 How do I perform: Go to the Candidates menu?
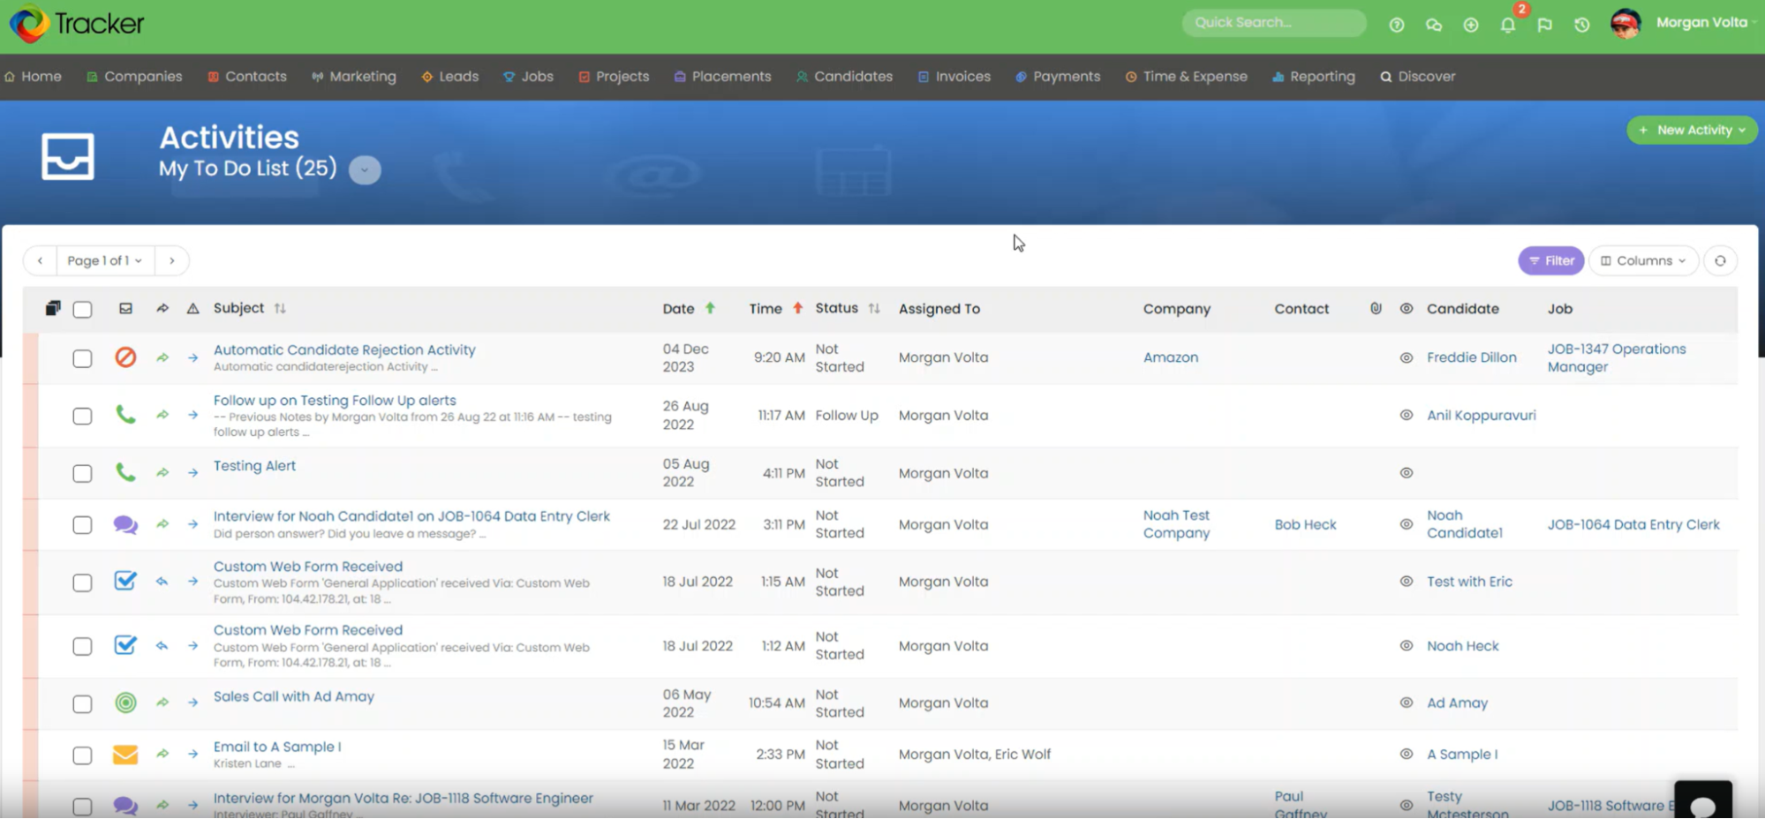[844, 77]
